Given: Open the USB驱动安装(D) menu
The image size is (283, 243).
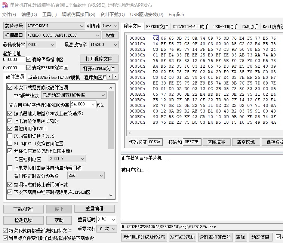Looking at the screenshot, I should click(x=147, y=15).
